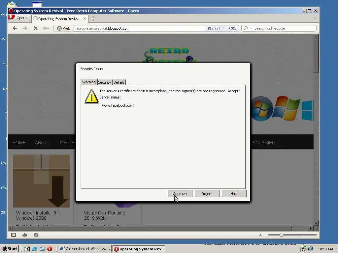Image resolution: width=338 pixels, height=253 pixels.
Task: Switch to the Security tab
Action: point(105,82)
